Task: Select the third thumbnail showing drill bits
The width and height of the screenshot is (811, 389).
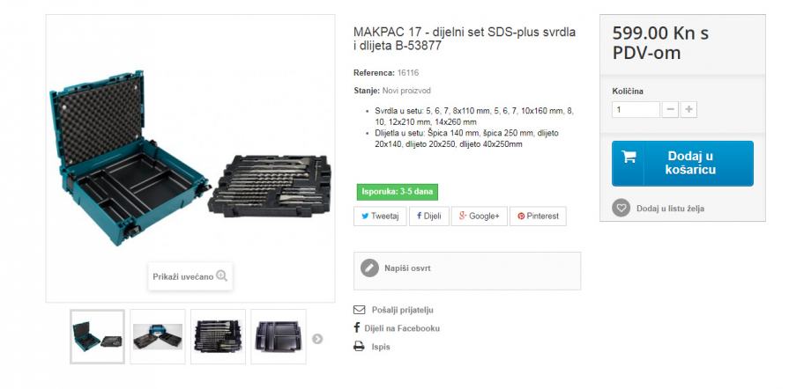Action: tap(218, 337)
